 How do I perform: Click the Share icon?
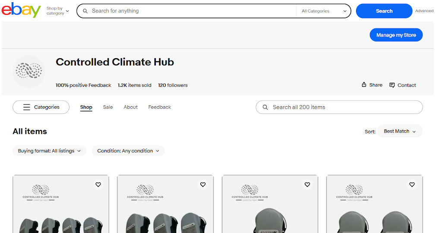pyautogui.click(x=364, y=85)
